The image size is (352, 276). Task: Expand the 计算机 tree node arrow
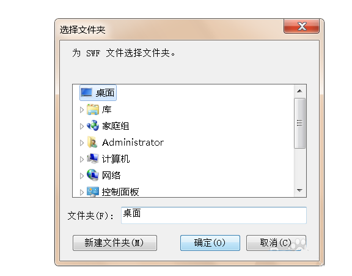click(x=82, y=159)
